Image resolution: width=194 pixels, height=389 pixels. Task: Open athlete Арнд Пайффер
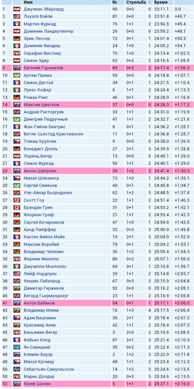tap(40, 230)
